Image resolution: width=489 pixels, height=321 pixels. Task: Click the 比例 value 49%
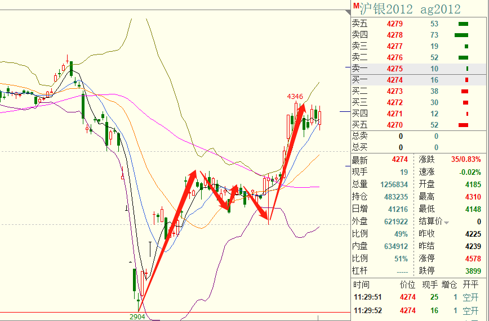tap(401, 234)
